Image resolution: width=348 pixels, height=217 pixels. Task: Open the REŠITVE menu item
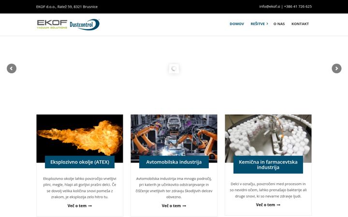[x=258, y=24]
